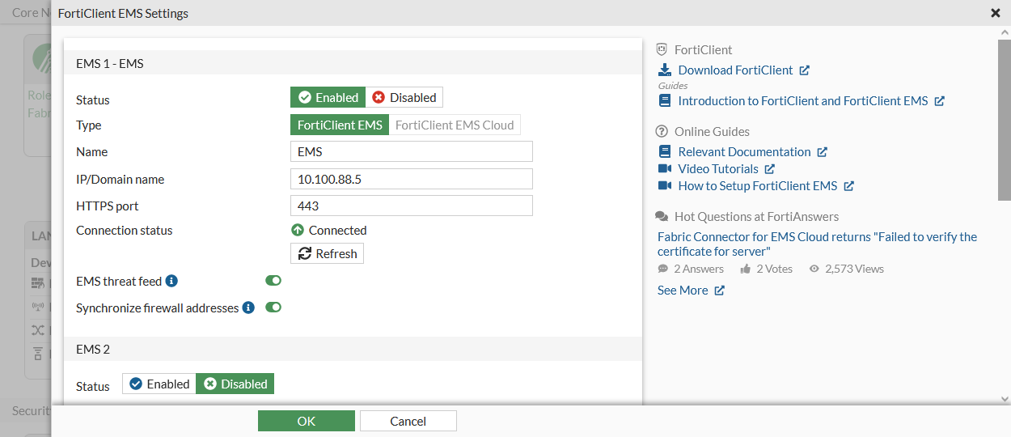Viewport: 1011px width, 437px height.
Task: Click the green Connected status arrow icon
Action: click(x=298, y=231)
